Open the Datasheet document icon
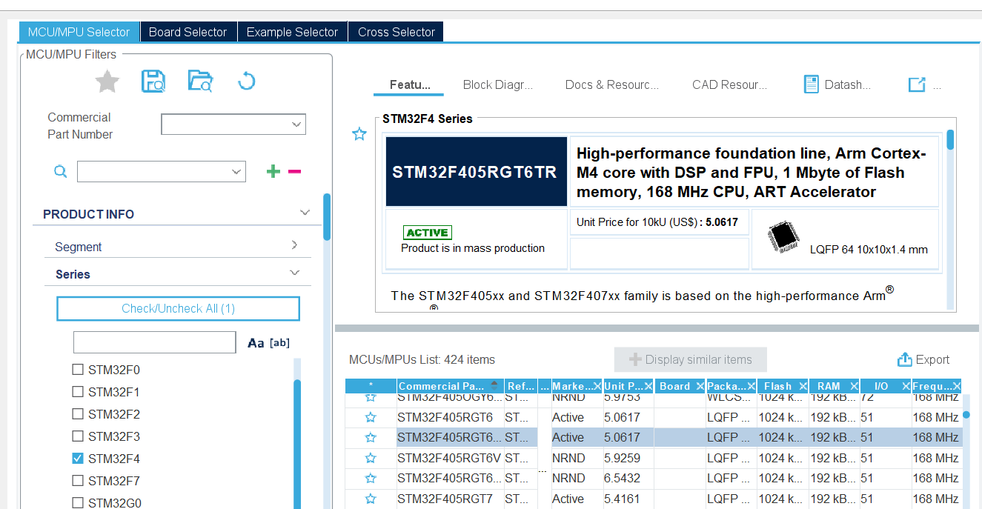Image resolution: width=982 pixels, height=509 pixels. (812, 84)
